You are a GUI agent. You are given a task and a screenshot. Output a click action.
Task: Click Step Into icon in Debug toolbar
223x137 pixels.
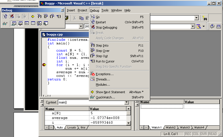click(40, 16)
